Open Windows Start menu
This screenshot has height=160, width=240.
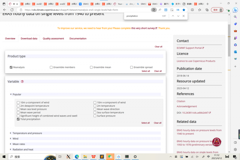pyautogui.click(x=4, y=156)
